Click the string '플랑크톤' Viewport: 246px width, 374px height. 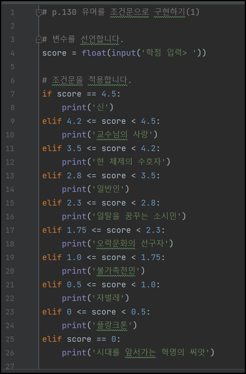coord(112,325)
